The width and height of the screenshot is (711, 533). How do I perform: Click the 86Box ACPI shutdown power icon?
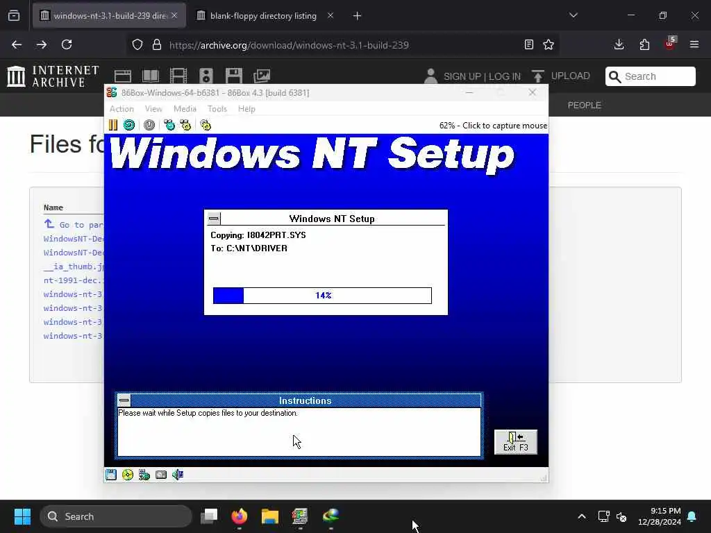[149, 125]
